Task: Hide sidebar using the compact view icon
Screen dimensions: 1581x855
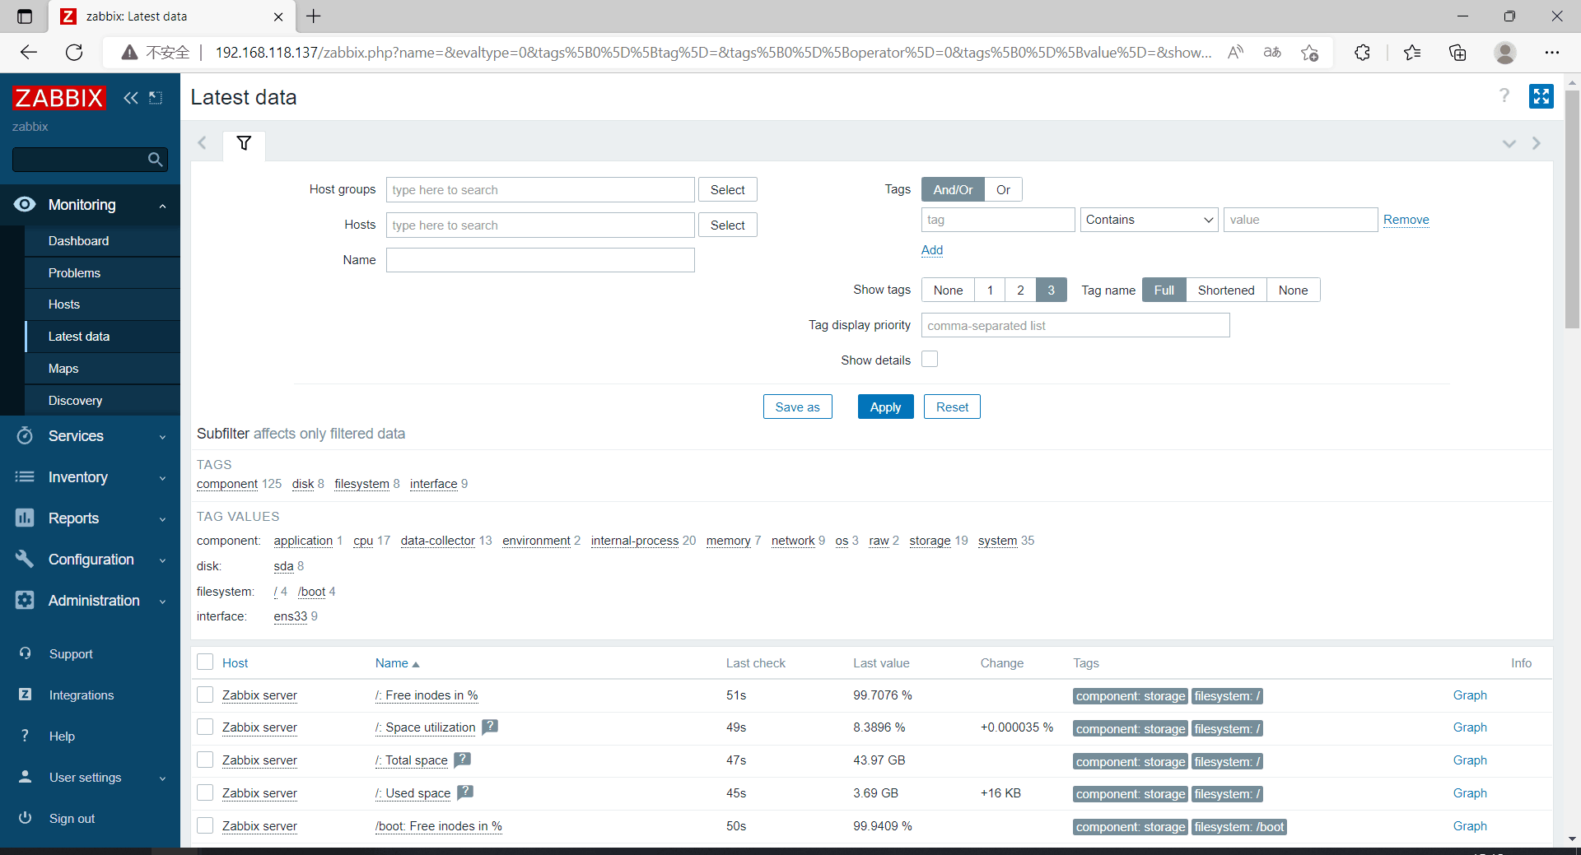Action: 156,98
